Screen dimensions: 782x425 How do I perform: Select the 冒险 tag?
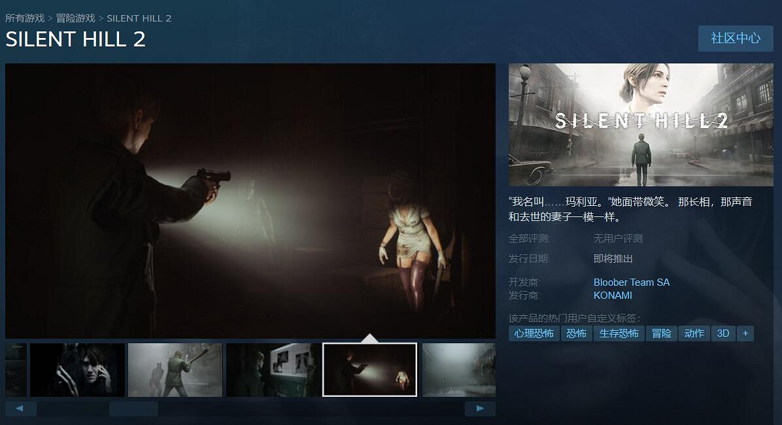coord(662,333)
